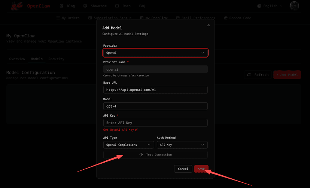Click the Model field containing gpt-4
Image resolution: width=310 pixels, height=188 pixels.
point(155,106)
